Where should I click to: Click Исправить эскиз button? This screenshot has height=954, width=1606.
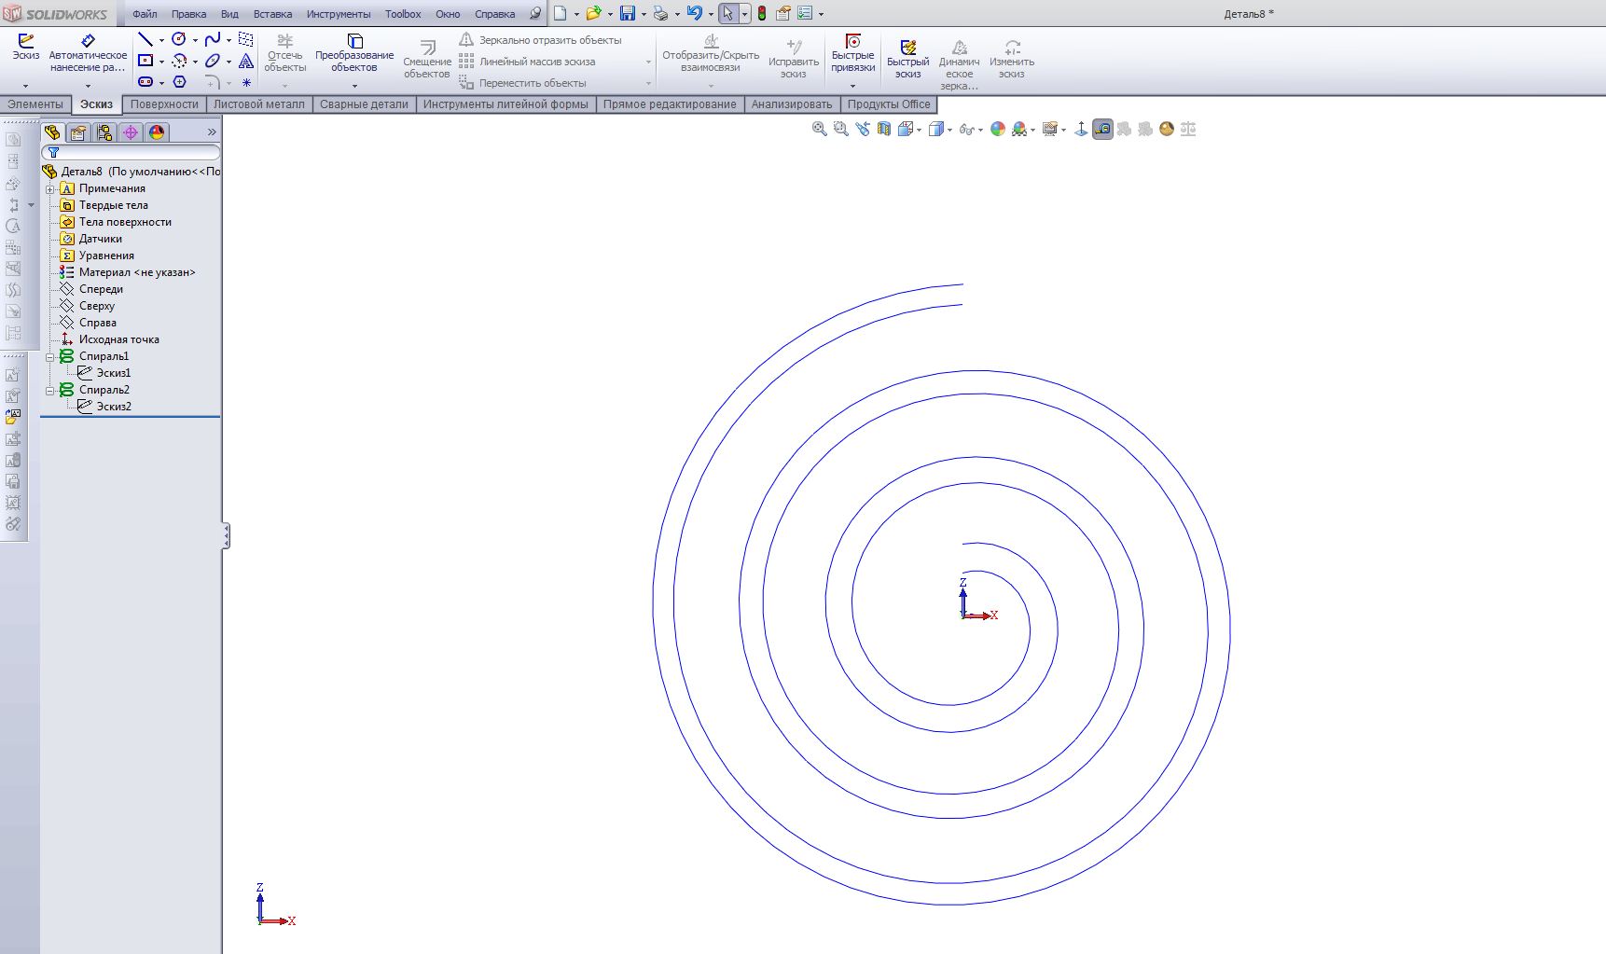pos(794,59)
